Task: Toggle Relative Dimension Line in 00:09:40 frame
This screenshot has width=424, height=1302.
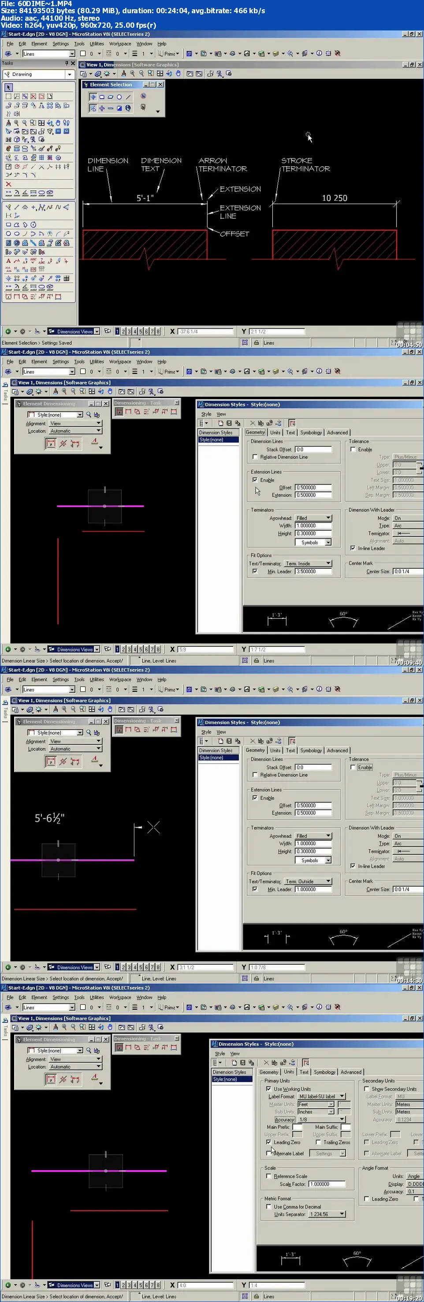Action: 255,457
